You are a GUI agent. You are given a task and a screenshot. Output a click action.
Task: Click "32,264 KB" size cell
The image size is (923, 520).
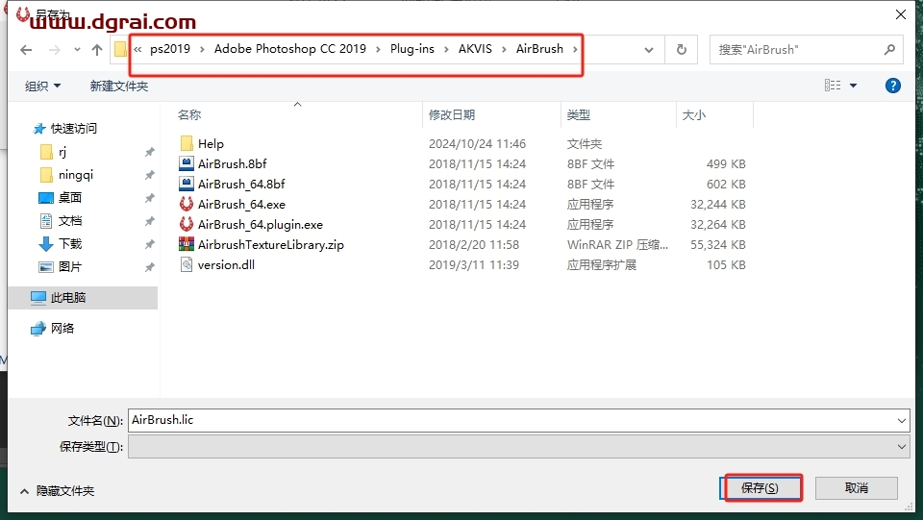(x=717, y=225)
